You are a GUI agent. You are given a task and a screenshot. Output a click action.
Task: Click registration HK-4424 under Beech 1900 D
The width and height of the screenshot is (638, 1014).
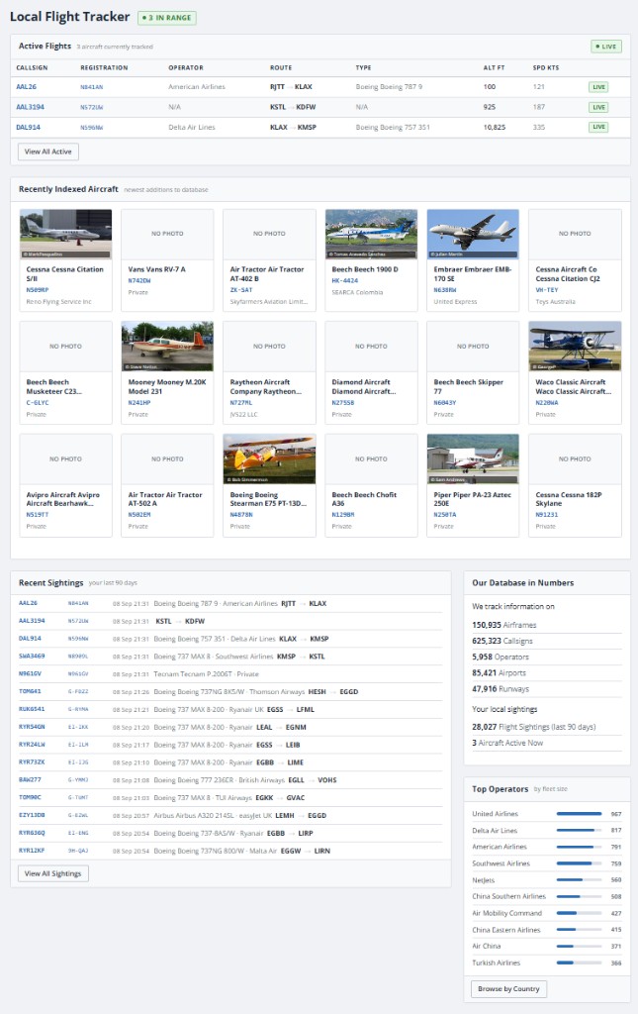tap(345, 281)
